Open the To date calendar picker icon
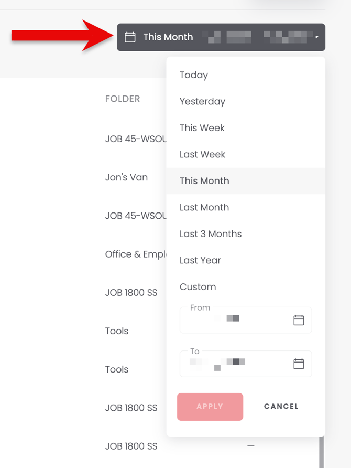Screen dimensions: 351x468 [299, 364]
